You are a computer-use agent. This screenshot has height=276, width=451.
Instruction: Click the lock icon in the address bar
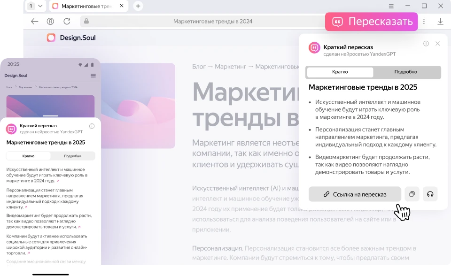(x=86, y=21)
